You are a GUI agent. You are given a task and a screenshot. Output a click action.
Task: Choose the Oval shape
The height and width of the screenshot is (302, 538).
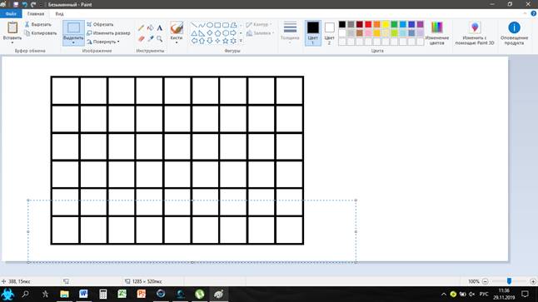(x=210, y=25)
